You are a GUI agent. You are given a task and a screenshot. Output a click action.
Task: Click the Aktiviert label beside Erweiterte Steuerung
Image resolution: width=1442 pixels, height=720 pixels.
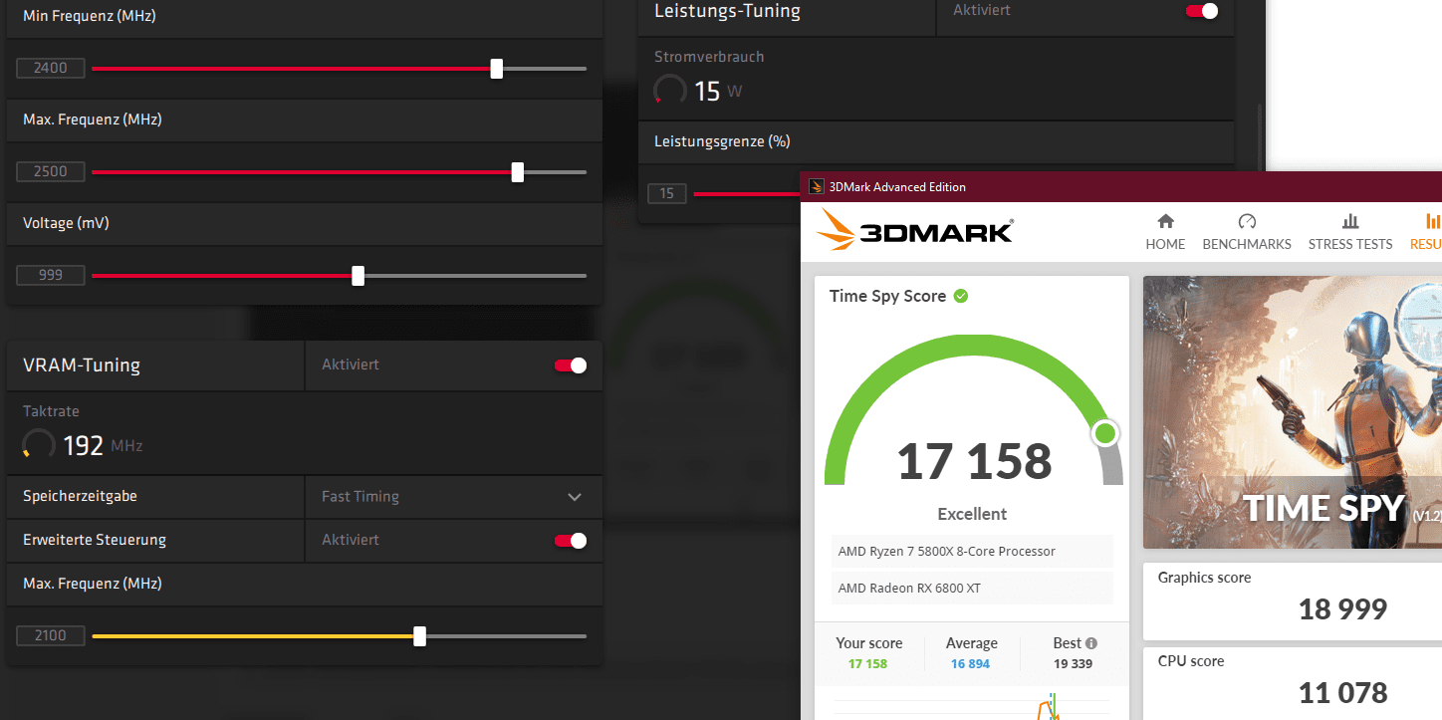(351, 540)
